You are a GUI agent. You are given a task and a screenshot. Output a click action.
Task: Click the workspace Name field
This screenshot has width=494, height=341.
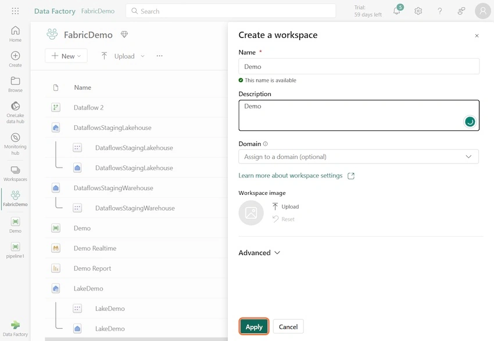click(x=359, y=66)
